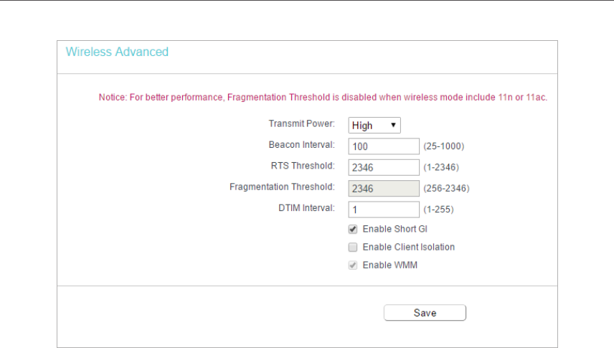Click the Enable Short GI label text

[395, 229]
